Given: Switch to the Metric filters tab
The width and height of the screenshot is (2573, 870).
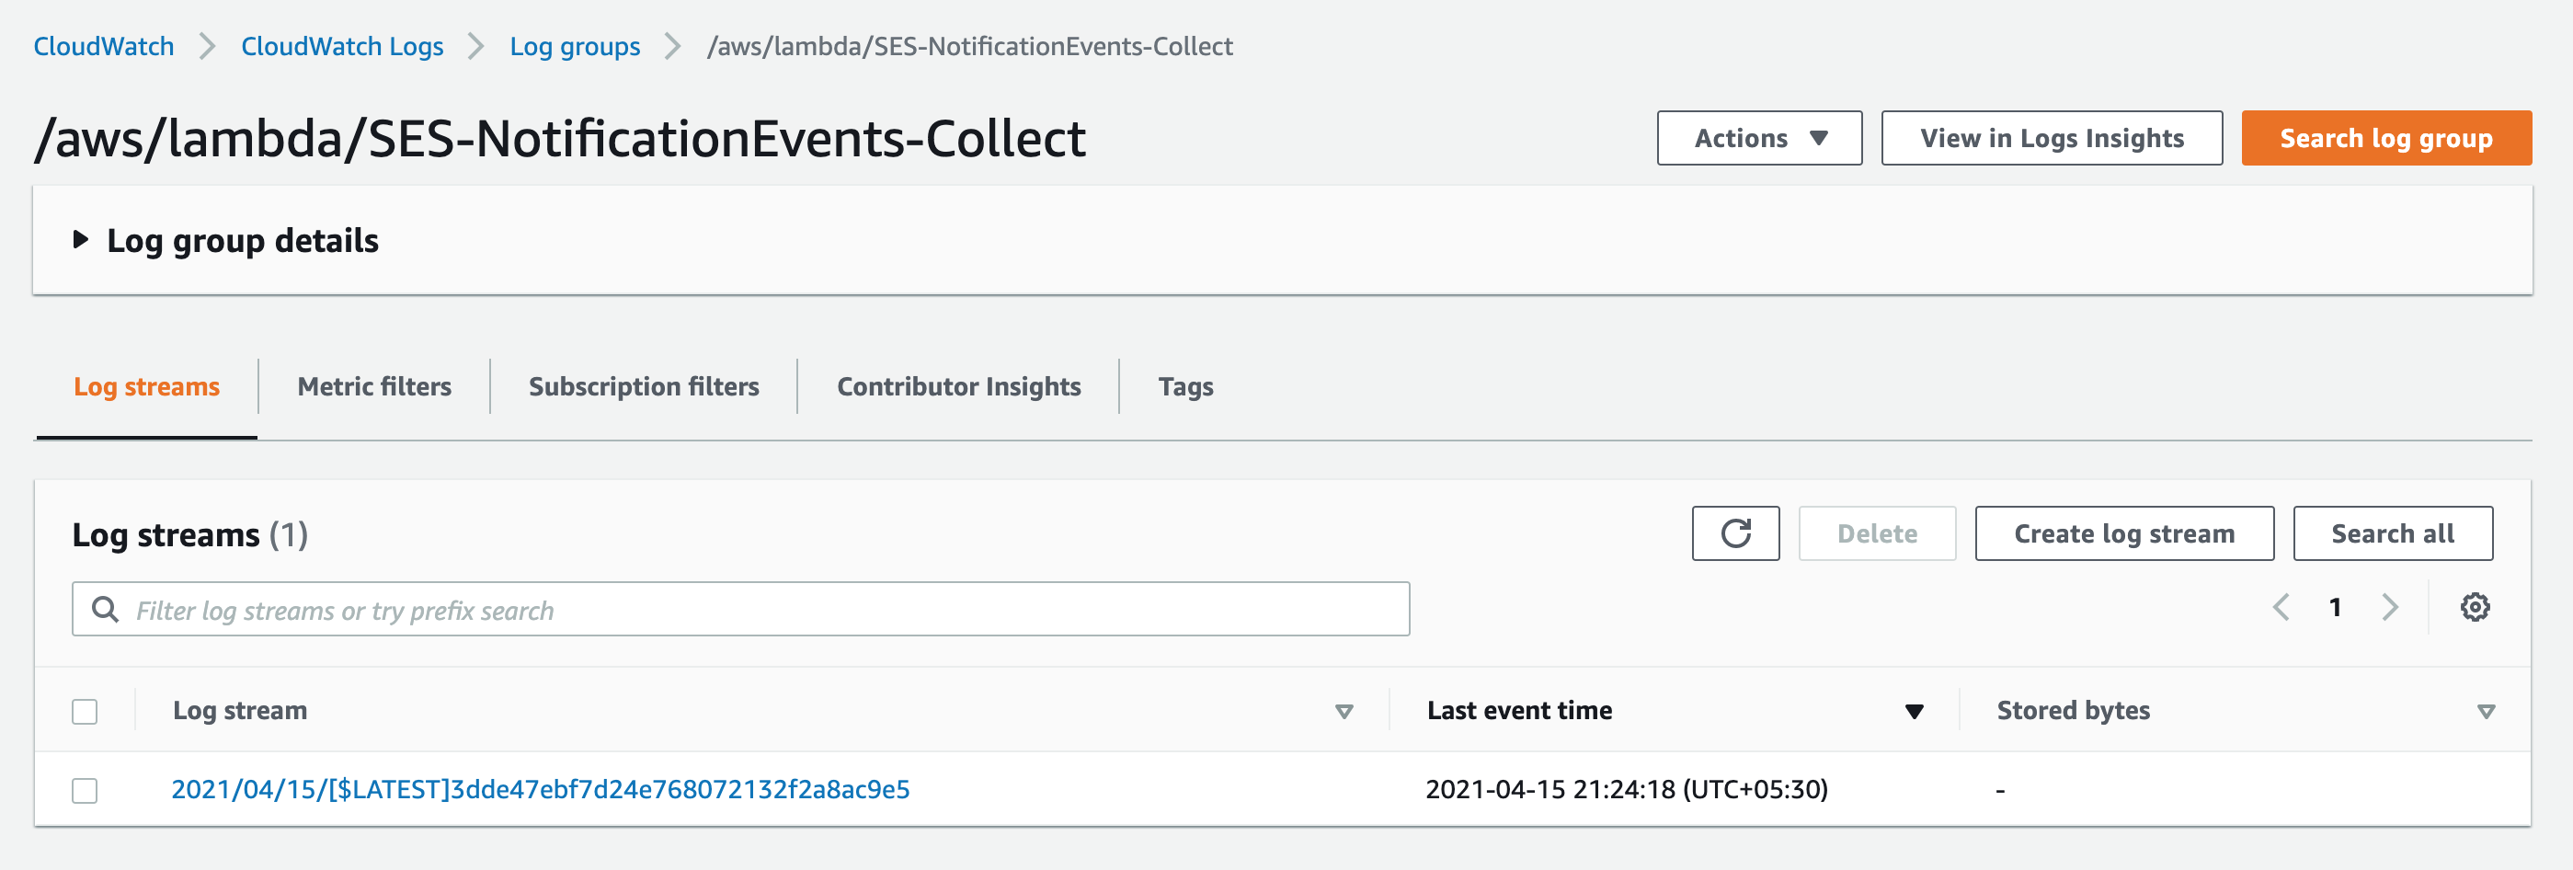Looking at the screenshot, I should tap(373, 386).
